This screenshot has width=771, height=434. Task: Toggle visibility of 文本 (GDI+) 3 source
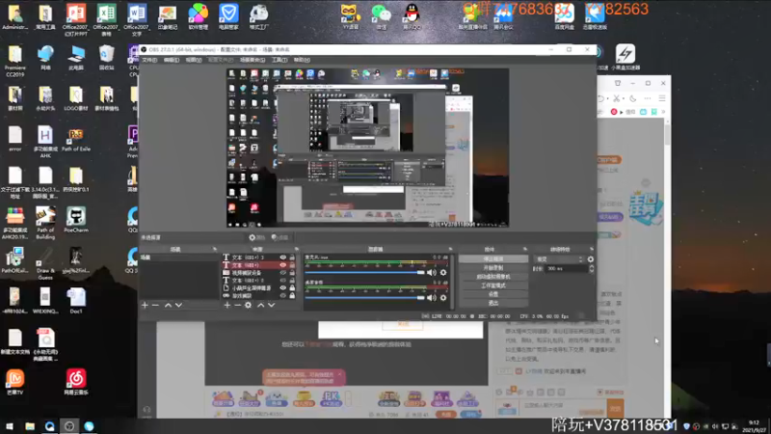click(x=282, y=258)
